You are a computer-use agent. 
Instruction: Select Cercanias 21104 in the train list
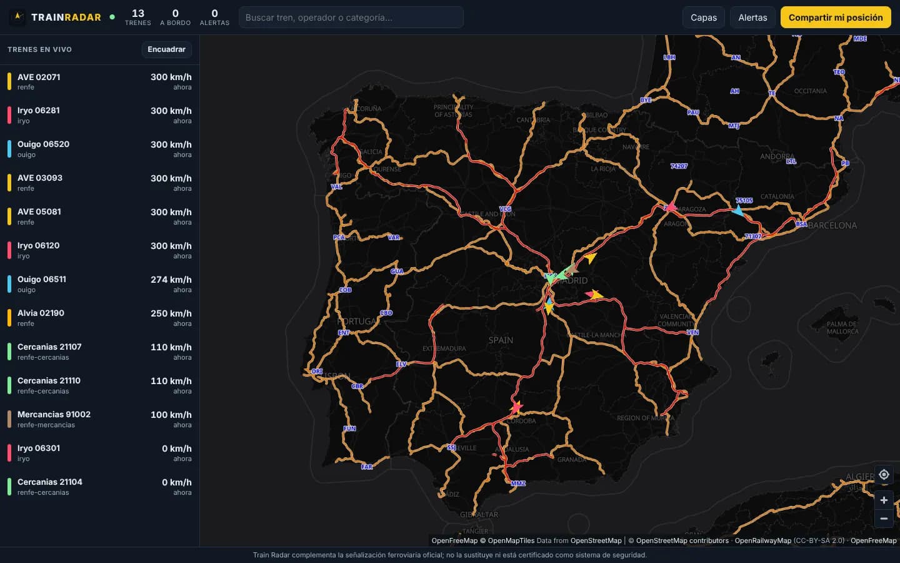point(100,487)
